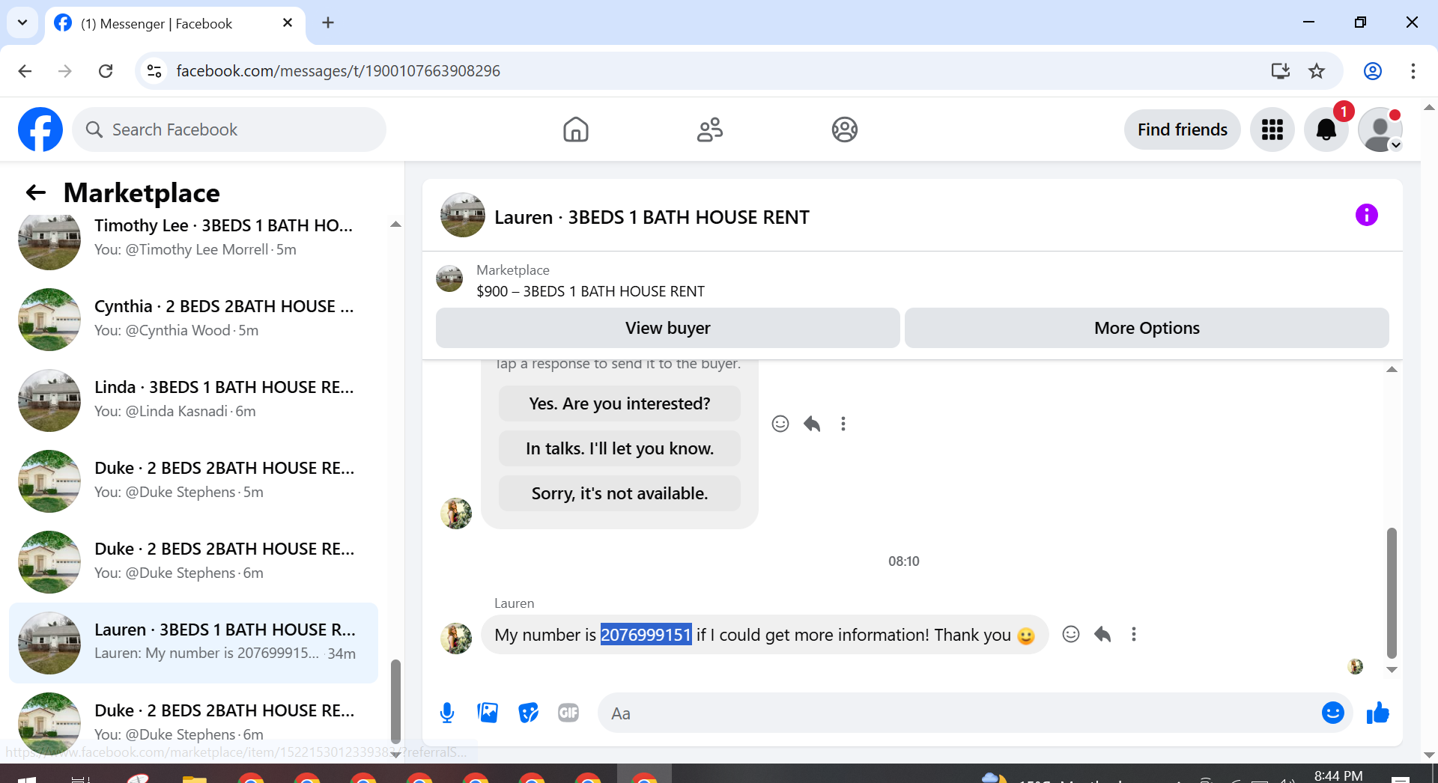Open the Friends icon in top nav
1438x783 pixels.
tap(710, 130)
